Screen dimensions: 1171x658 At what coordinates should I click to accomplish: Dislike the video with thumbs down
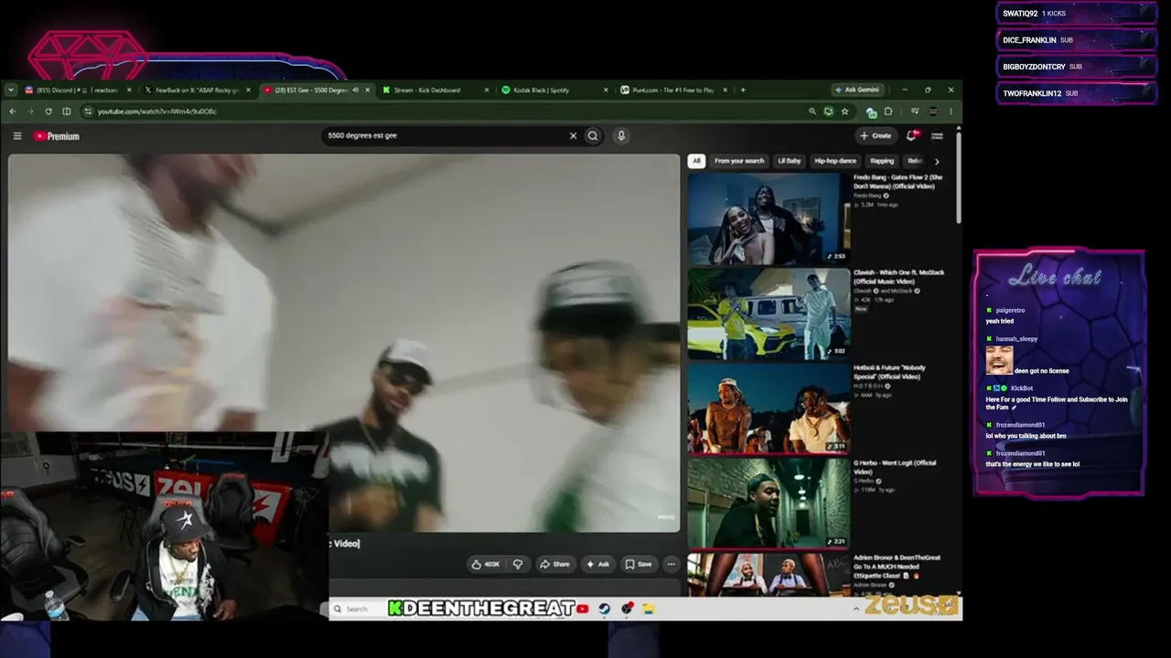pos(518,564)
